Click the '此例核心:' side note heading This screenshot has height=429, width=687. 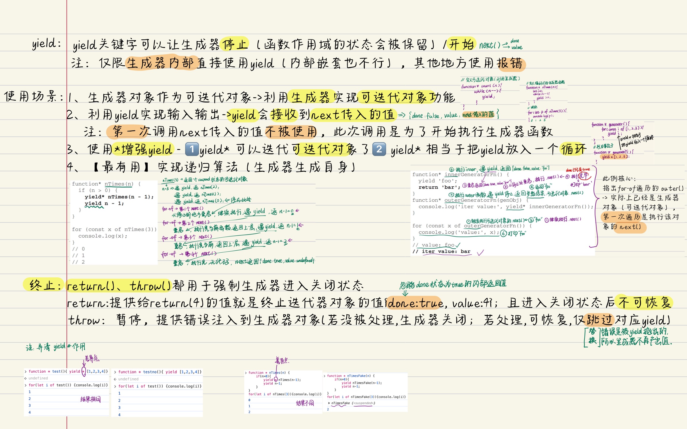619,178
